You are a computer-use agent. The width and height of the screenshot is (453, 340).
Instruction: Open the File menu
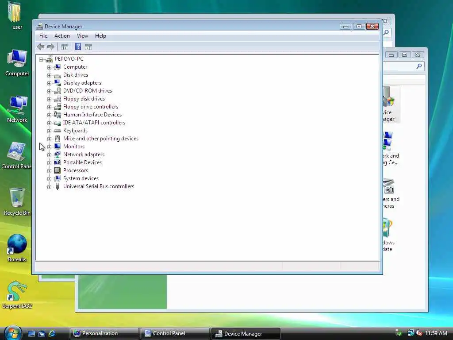point(43,36)
